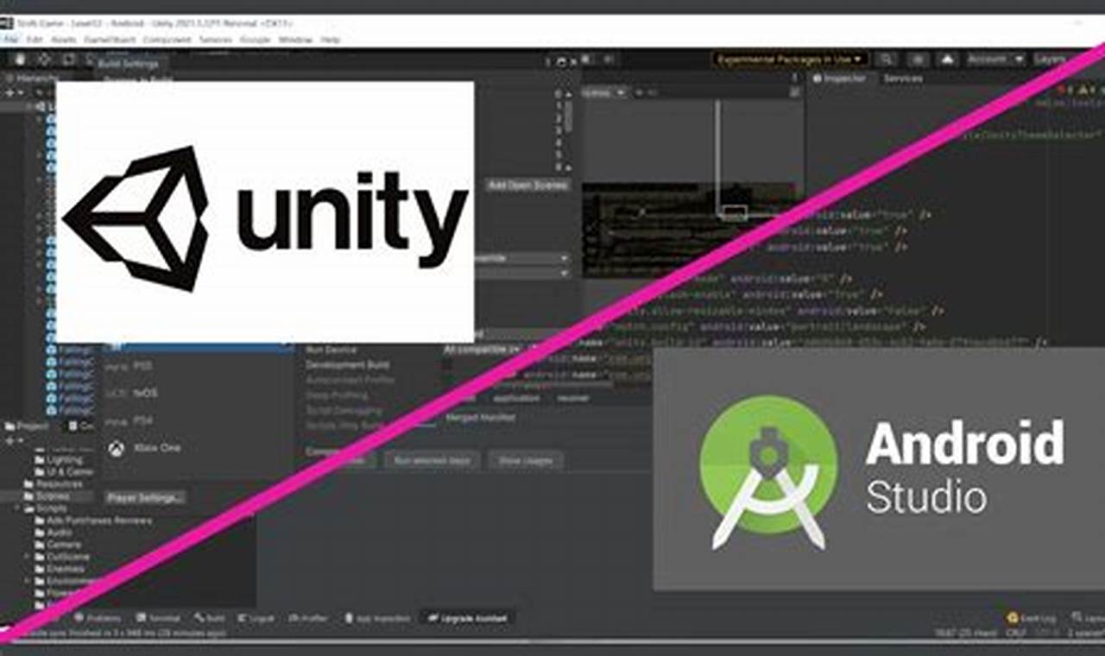Switch to the Project tab
Image resolution: width=1105 pixels, height=656 pixels.
[x=28, y=426]
